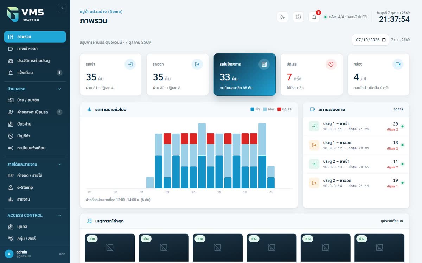Click the icon on รถในโครงการ card
This screenshot has width=422, height=263.
click(264, 64)
